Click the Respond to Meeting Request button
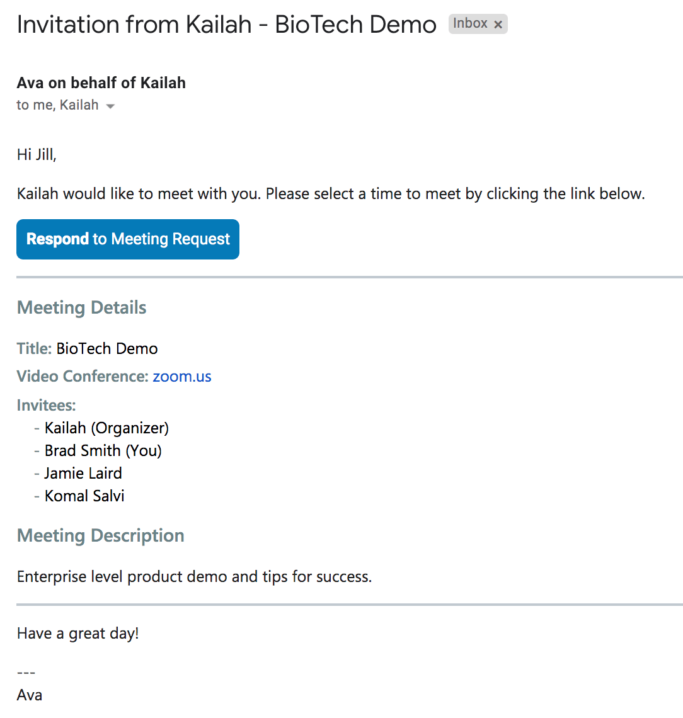683x718 pixels. (x=127, y=239)
